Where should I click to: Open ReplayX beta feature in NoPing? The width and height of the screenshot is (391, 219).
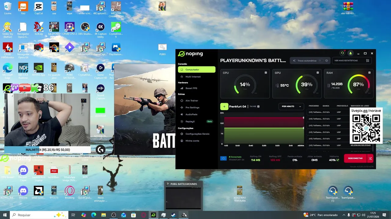tap(197, 121)
